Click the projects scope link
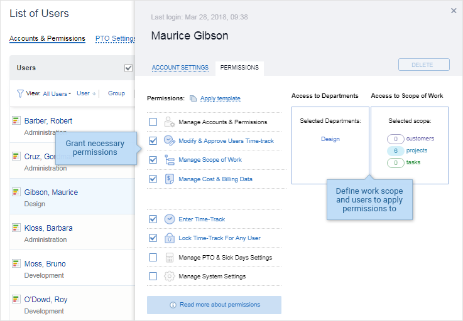The height and width of the screenshot is (321, 463). [417, 150]
